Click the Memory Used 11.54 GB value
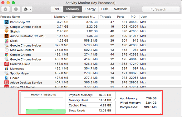Image resolution: width=182 pixels, height=117 pixels. coord(105,100)
